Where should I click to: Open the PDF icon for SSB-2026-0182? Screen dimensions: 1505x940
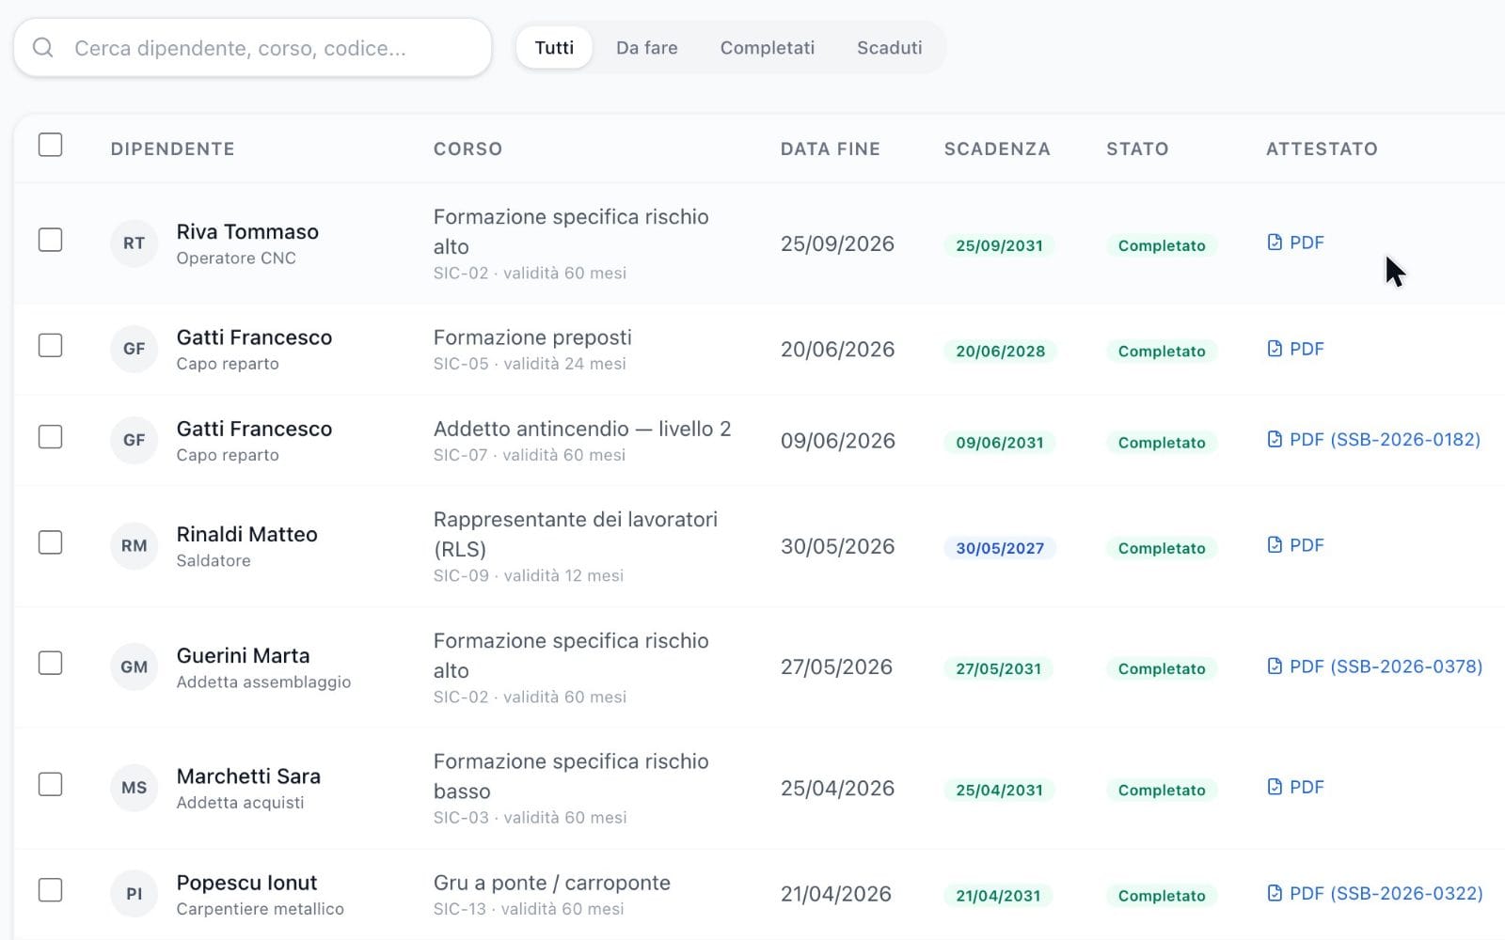(1275, 439)
